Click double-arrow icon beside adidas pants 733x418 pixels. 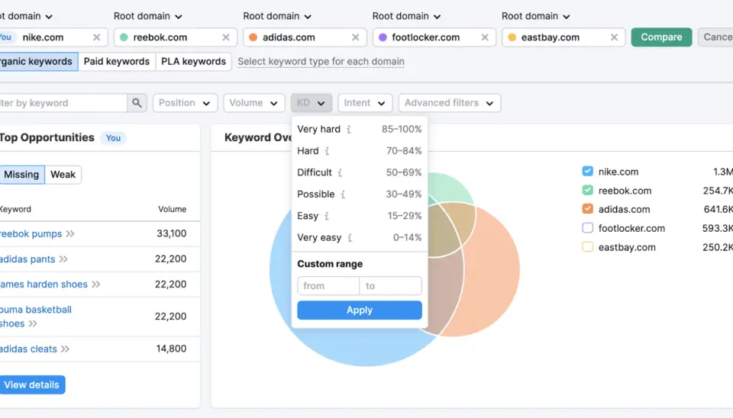(63, 259)
